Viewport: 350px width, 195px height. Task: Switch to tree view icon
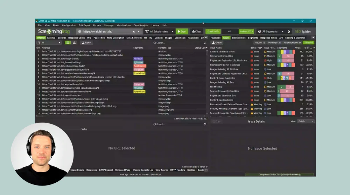click(x=74, y=43)
